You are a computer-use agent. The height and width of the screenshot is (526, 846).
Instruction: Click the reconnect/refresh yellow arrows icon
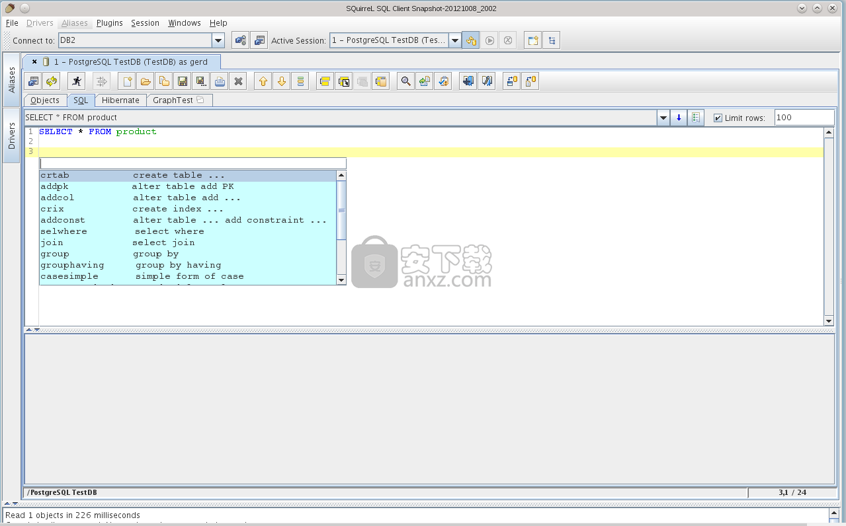52,81
